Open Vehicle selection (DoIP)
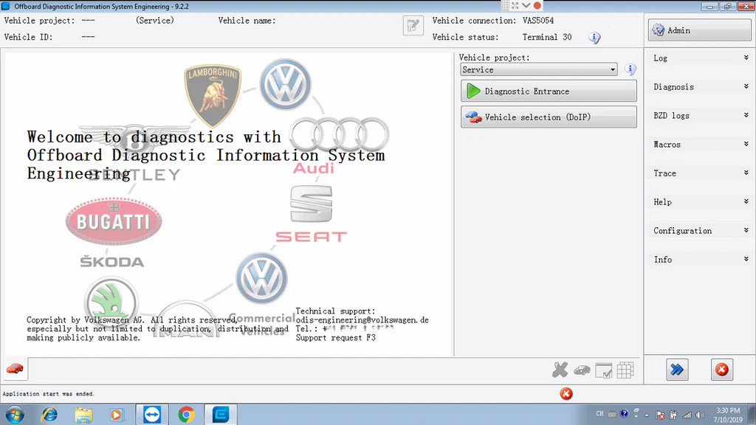This screenshot has width=756, height=425. 549,117
